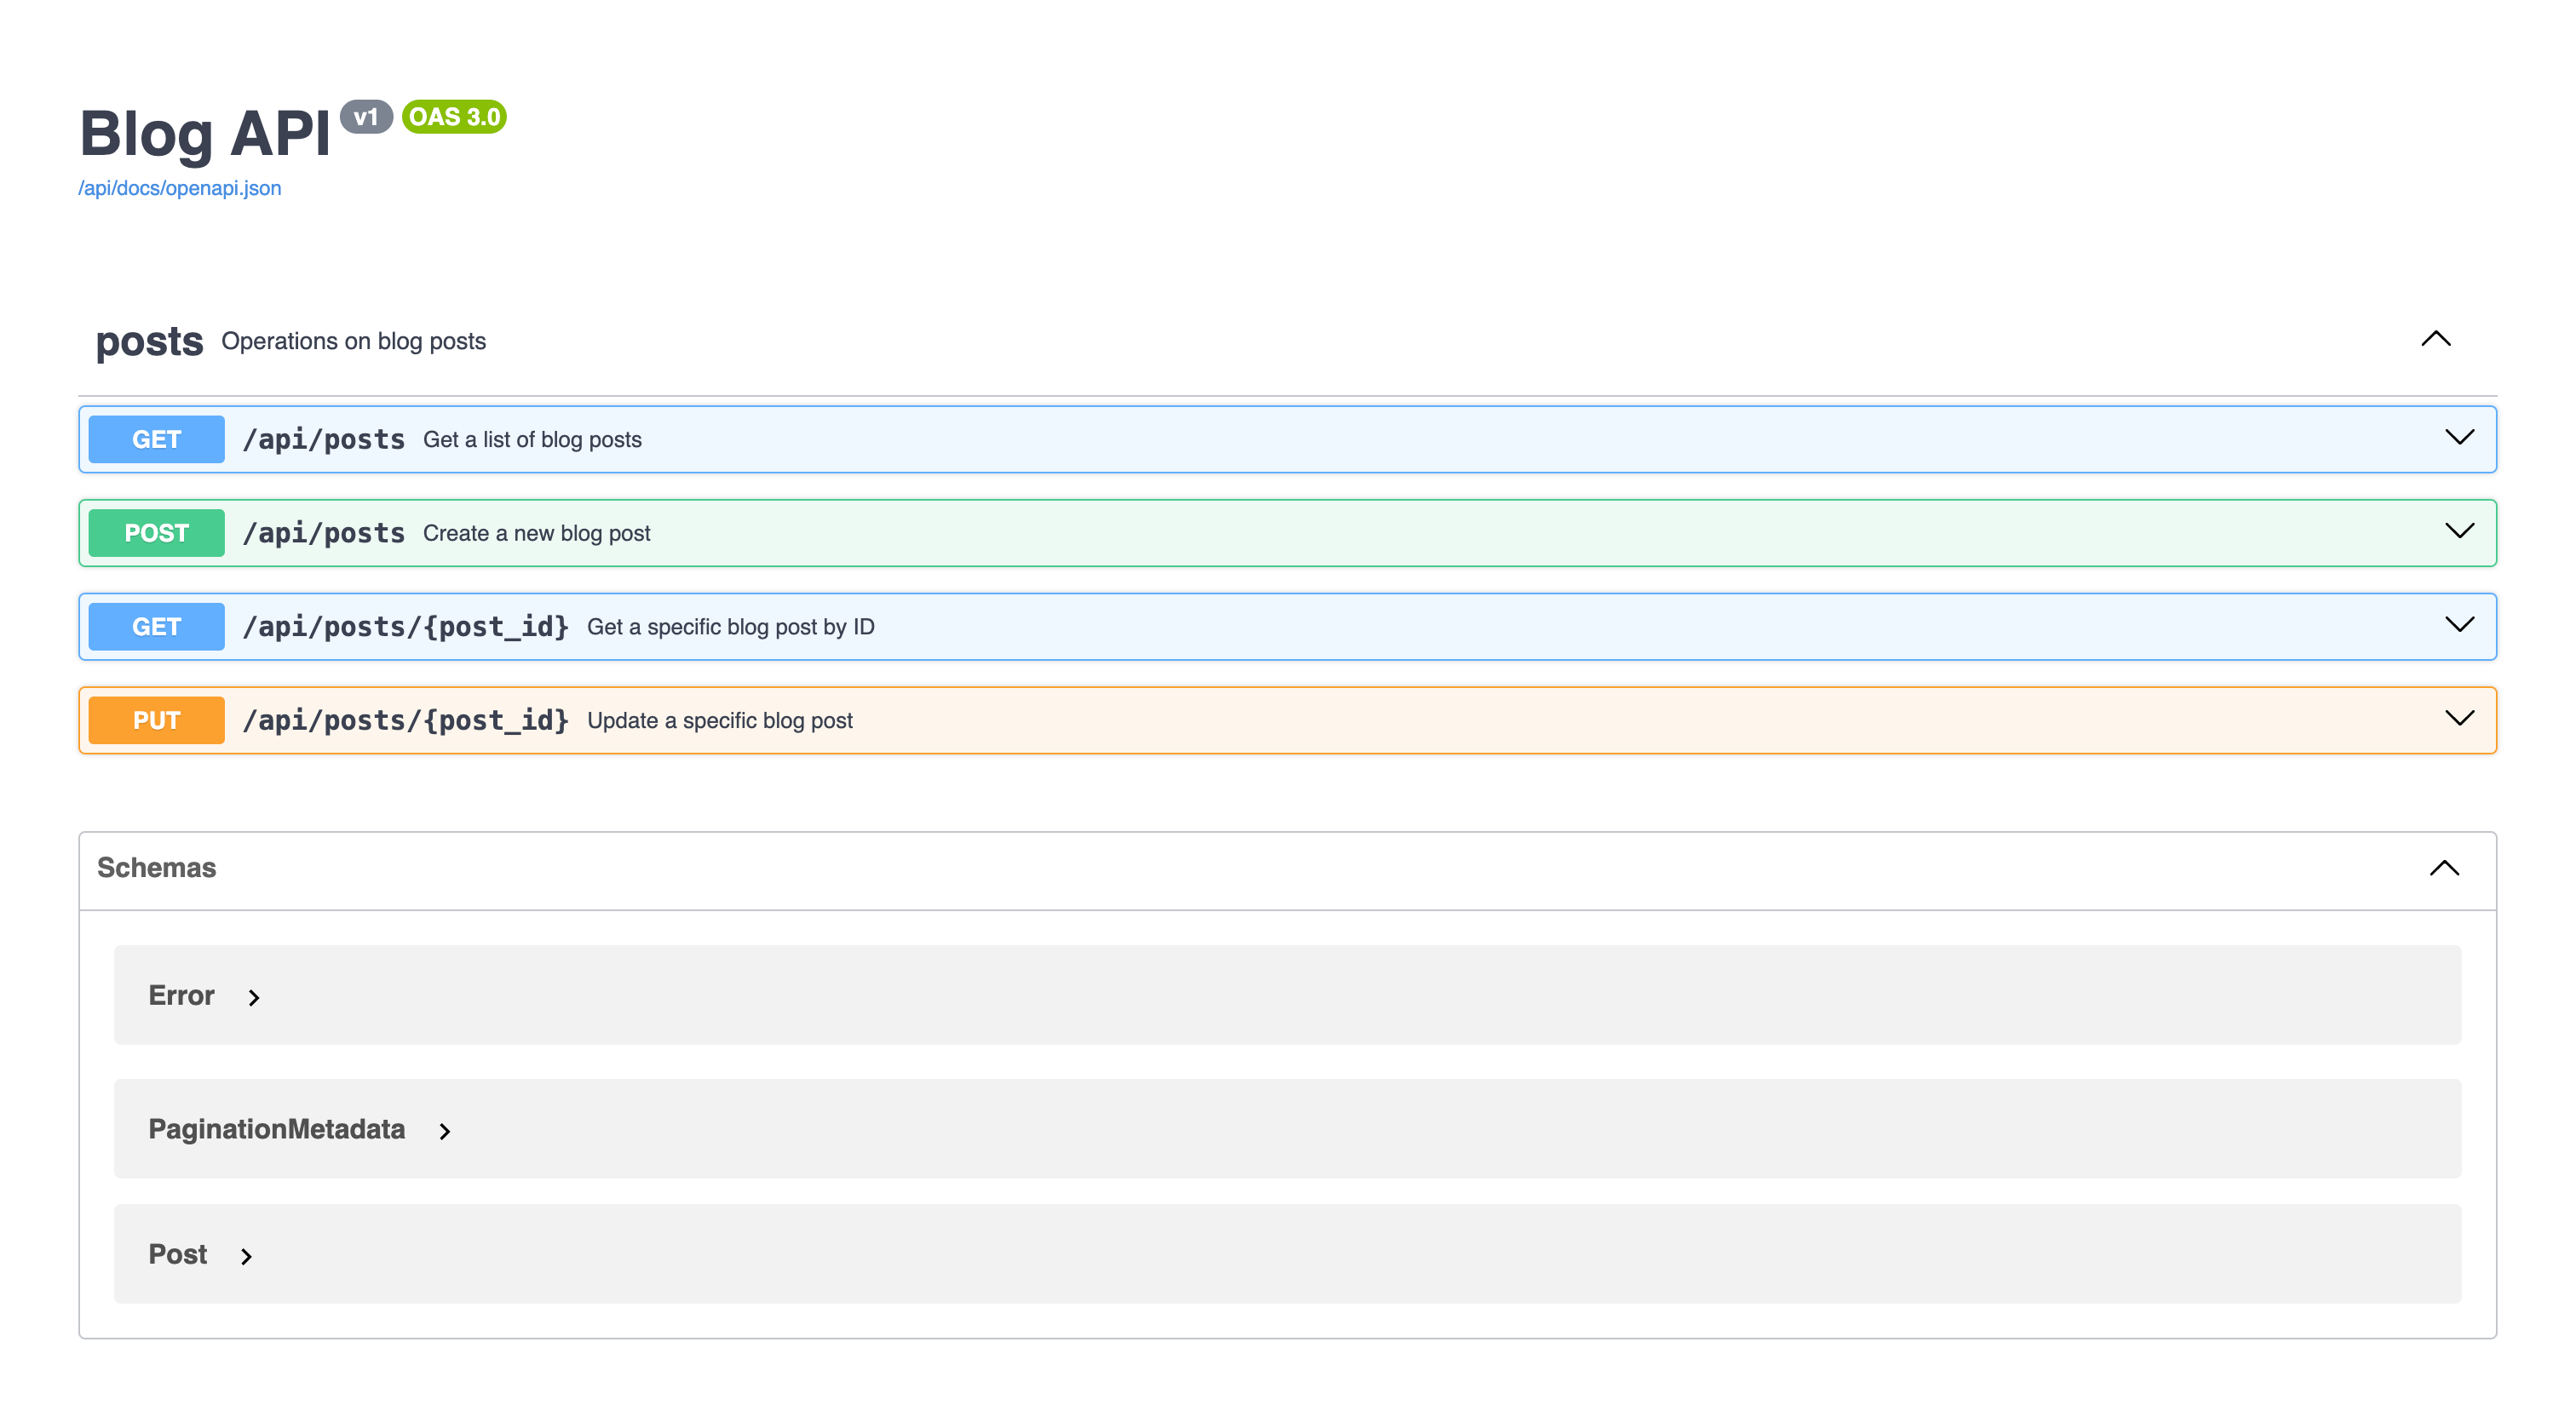Collapse the posts section chevron
The image size is (2576, 1405).
click(2435, 339)
